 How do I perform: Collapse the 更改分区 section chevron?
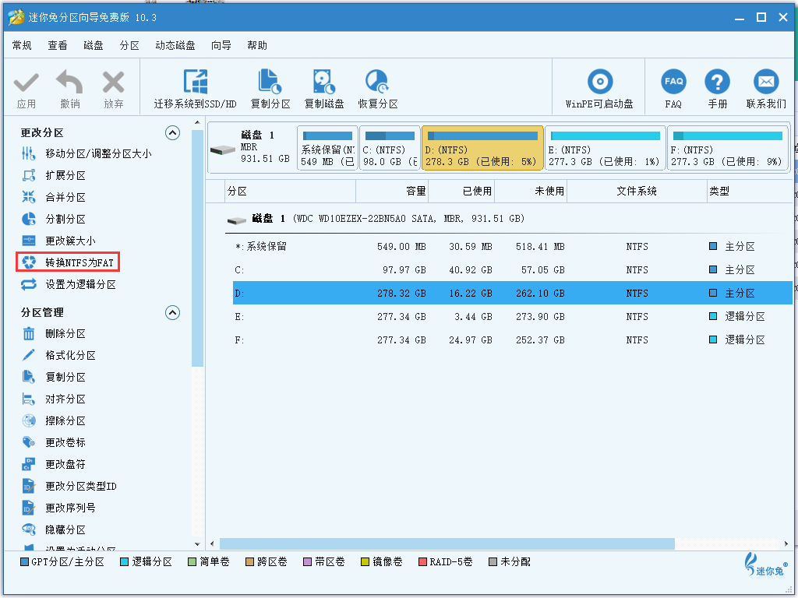click(172, 132)
